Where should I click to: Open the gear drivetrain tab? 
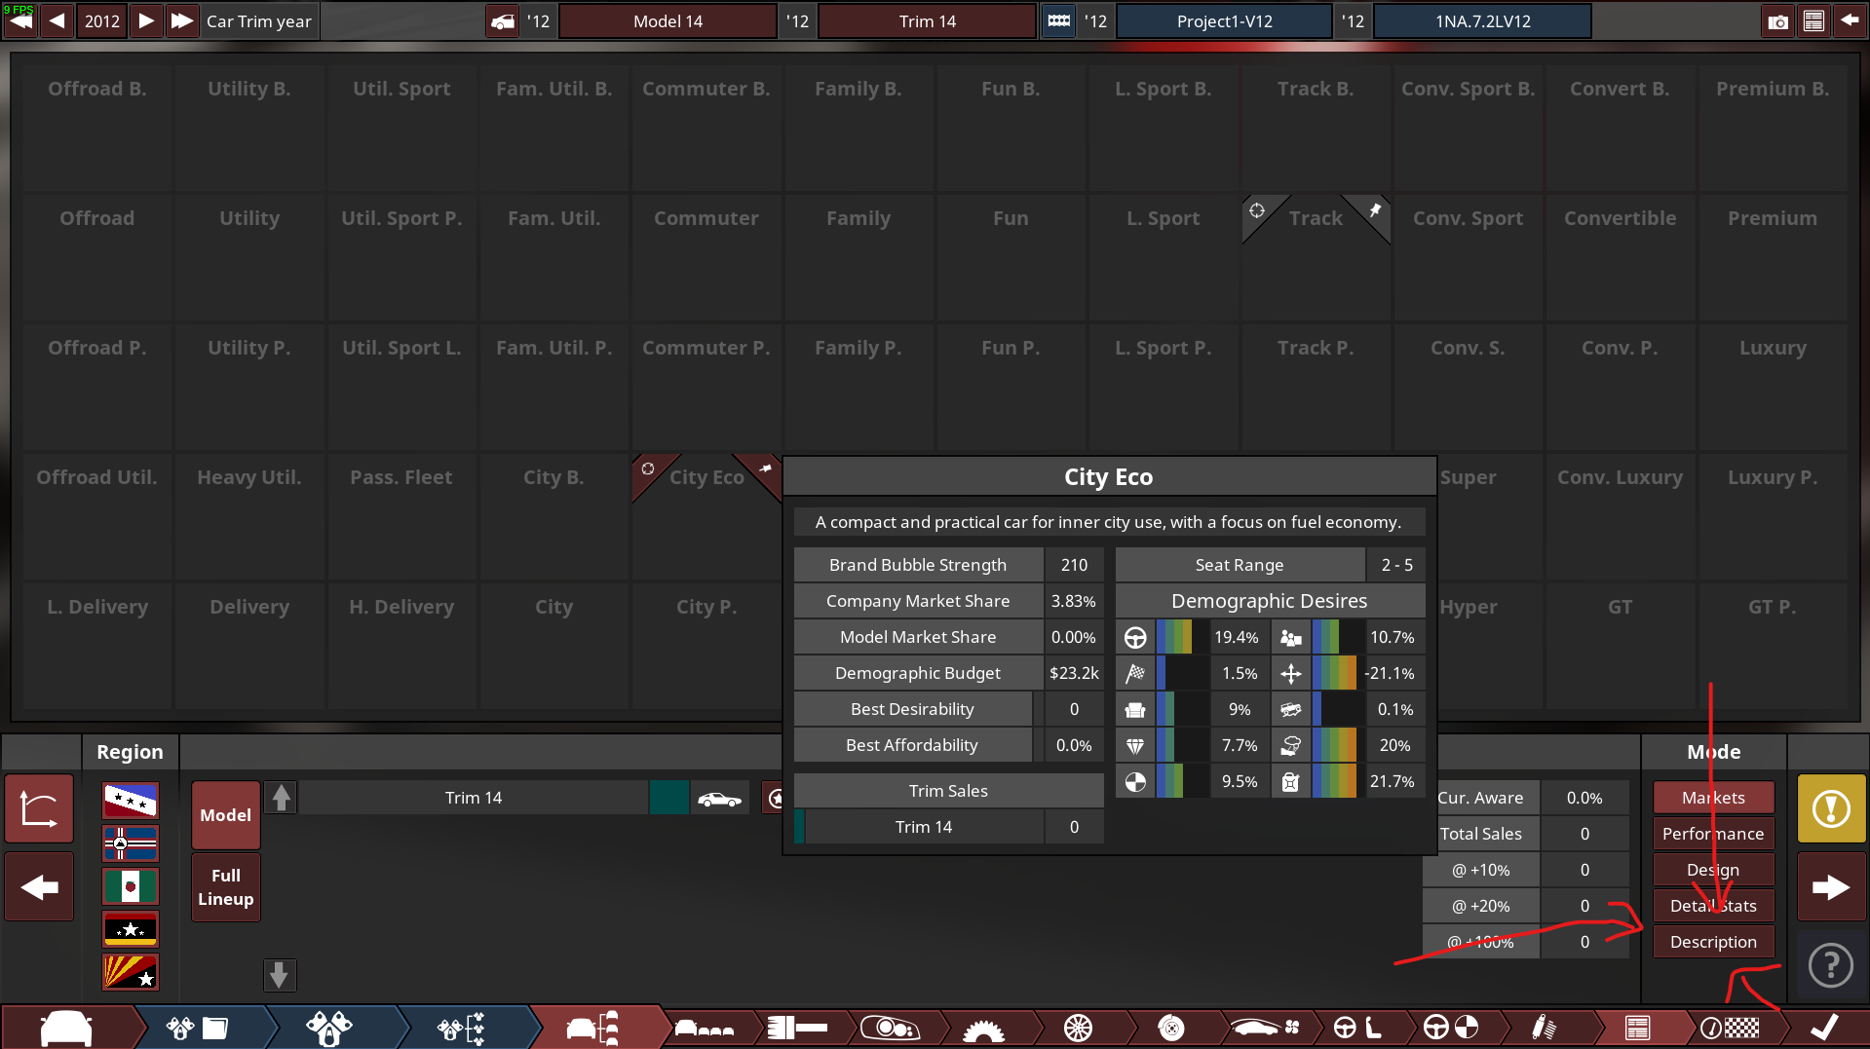pyautogui.click(x=984, y=1028)
